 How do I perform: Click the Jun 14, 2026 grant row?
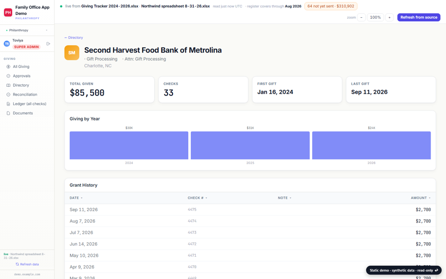pos(250,244)
